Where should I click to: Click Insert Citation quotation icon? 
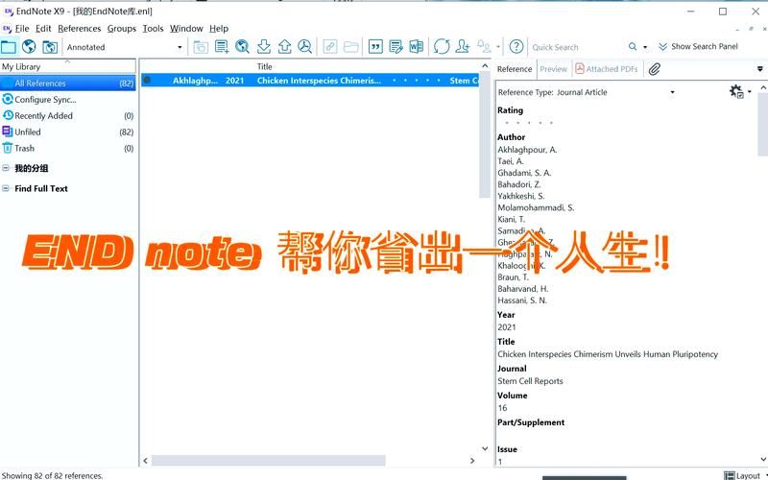coord(375,47)
